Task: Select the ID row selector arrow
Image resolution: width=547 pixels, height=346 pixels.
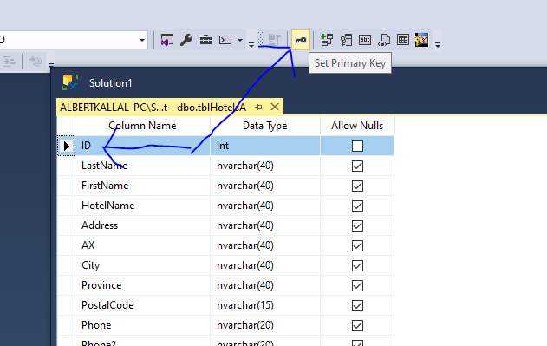Action: pos(66,146)
